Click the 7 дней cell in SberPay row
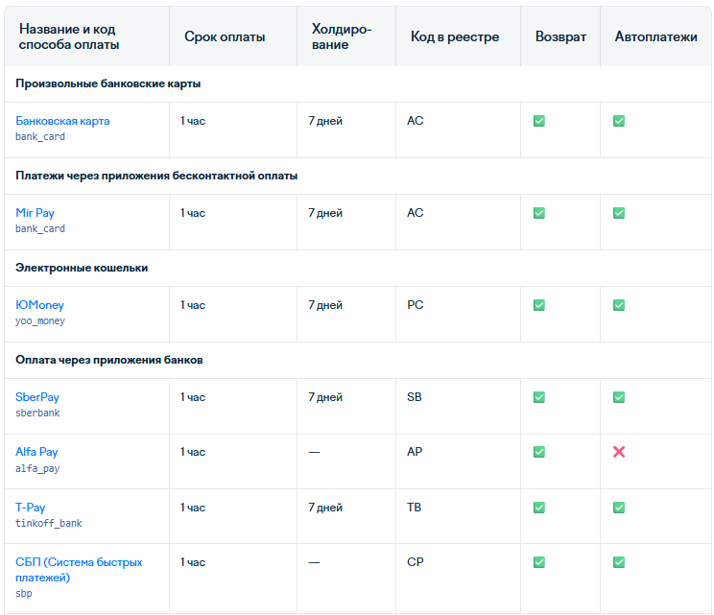The image size is (714, 615). tap(325, 397)
